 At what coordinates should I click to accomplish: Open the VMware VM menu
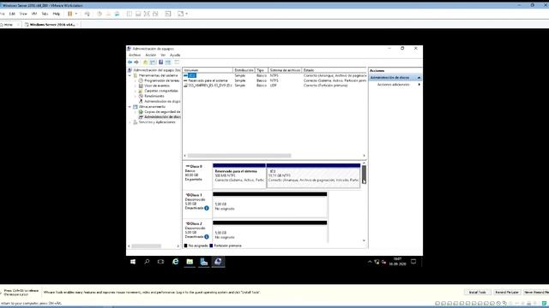(34, 14)
